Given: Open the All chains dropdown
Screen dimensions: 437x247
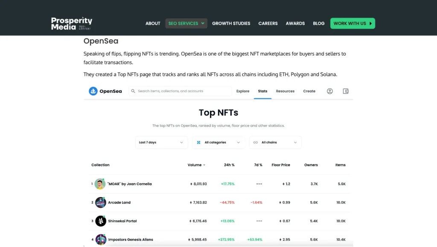Looking at the screenshot, I should pyautogui.click(x=275, y=142).
